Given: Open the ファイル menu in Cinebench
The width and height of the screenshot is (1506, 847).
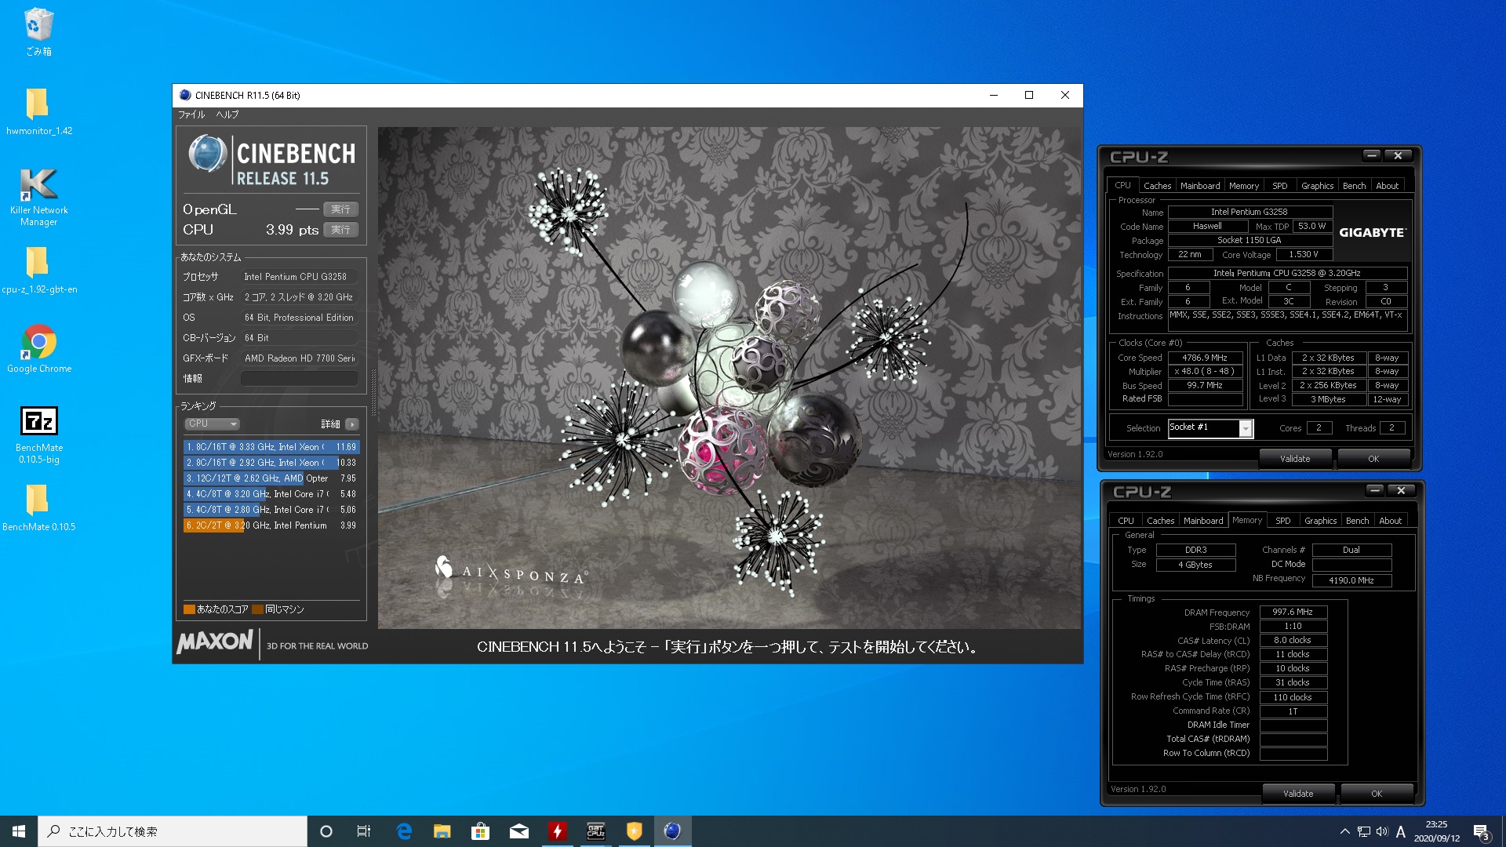Looking at the screenshot, I should coord(191,115).
